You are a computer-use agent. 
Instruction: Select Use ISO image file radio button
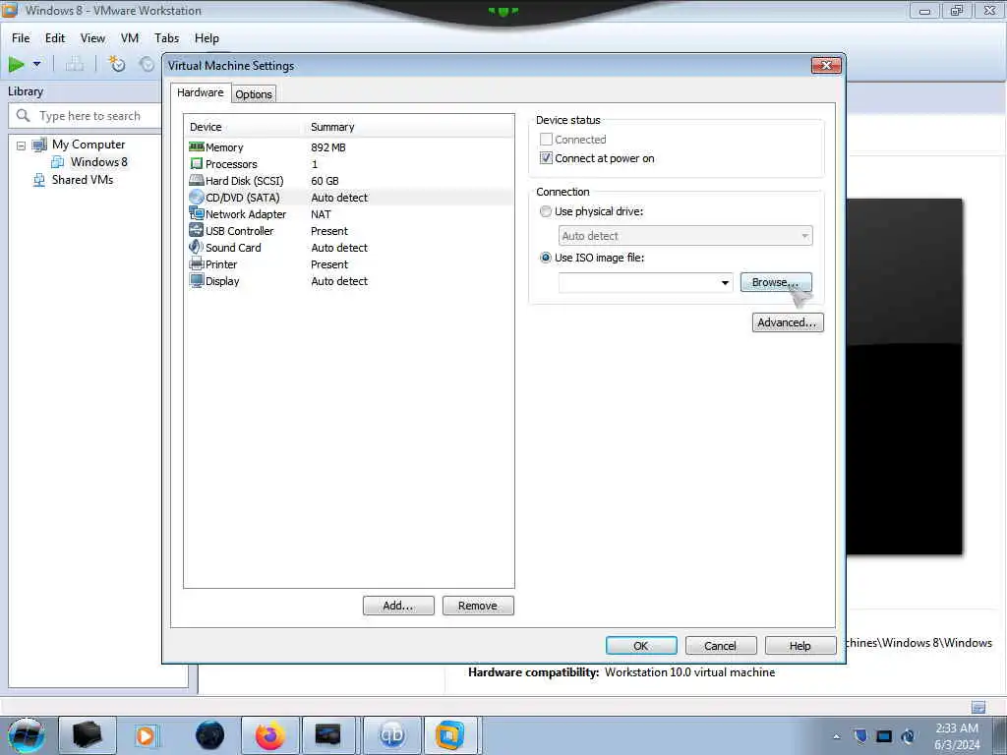click(x=546, y=258)
